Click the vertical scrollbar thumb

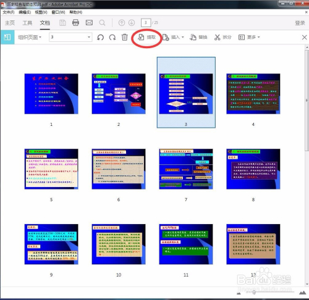click(x=307, y=101)
